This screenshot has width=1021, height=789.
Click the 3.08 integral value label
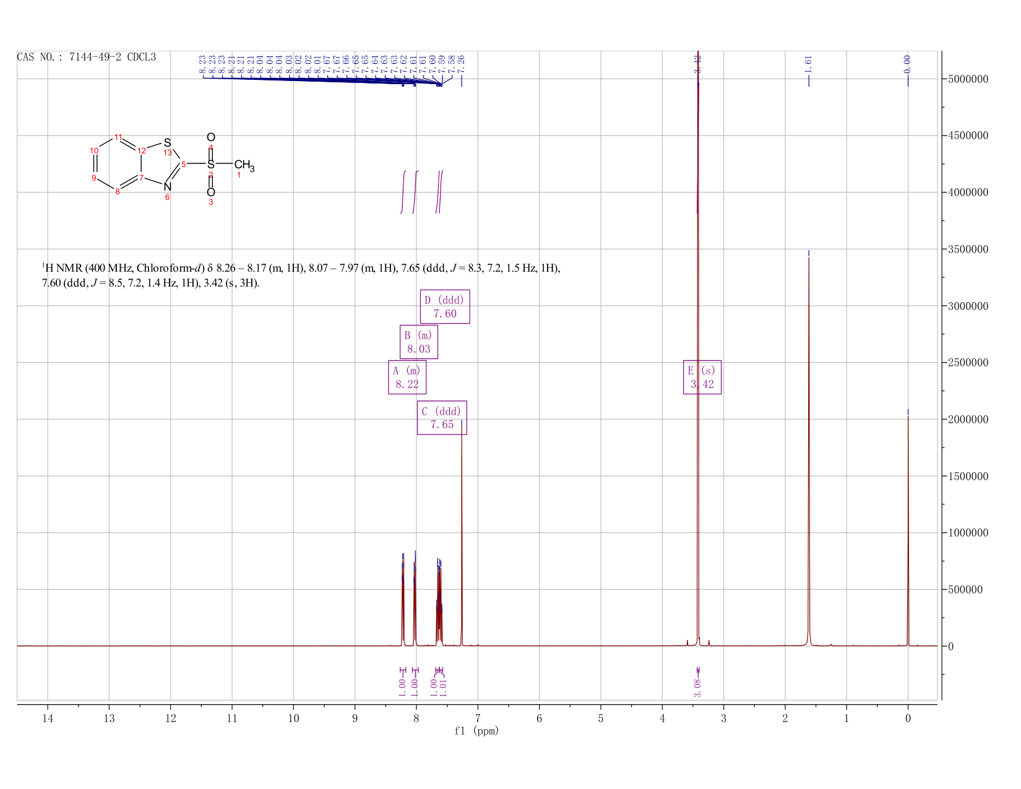pyautogui.click(x=697, y=688)
